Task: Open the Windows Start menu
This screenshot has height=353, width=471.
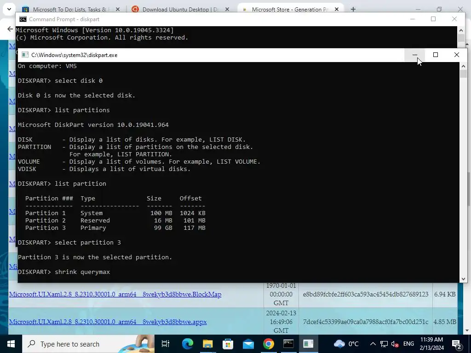Action: coord(11,344)
